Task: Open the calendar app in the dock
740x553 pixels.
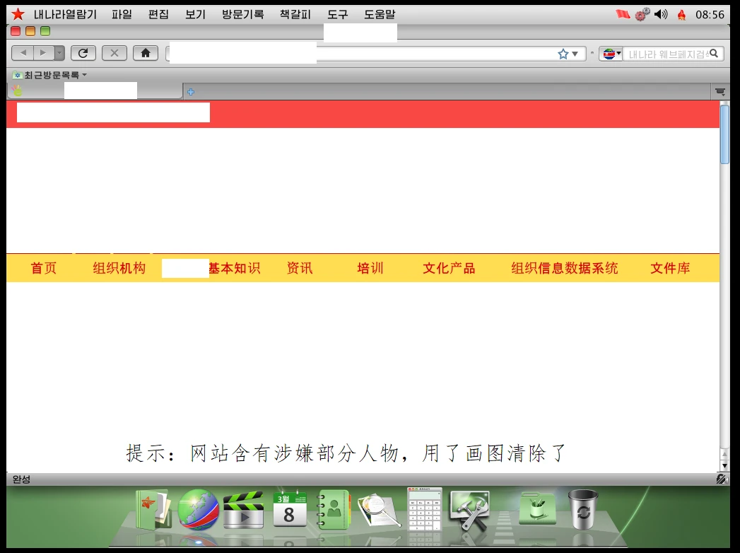Action: click(x=290, y=508)
